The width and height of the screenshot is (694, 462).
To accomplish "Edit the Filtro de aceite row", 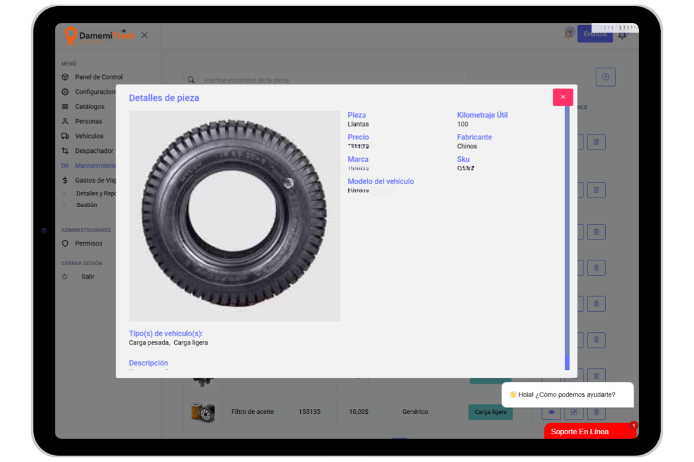I will [x=573, y=412].
